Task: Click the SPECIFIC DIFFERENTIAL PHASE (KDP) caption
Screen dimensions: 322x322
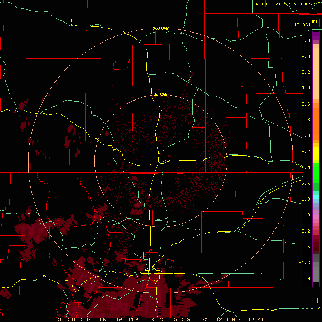Action: tap(112, 319)
